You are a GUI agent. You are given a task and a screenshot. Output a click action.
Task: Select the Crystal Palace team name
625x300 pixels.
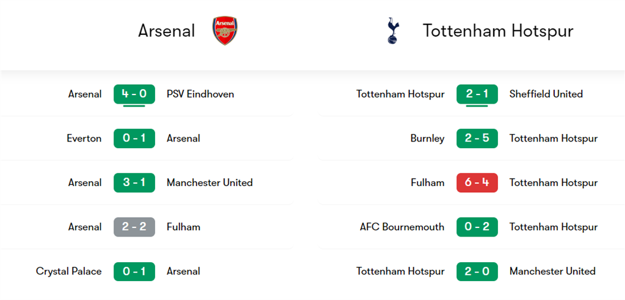69,271
